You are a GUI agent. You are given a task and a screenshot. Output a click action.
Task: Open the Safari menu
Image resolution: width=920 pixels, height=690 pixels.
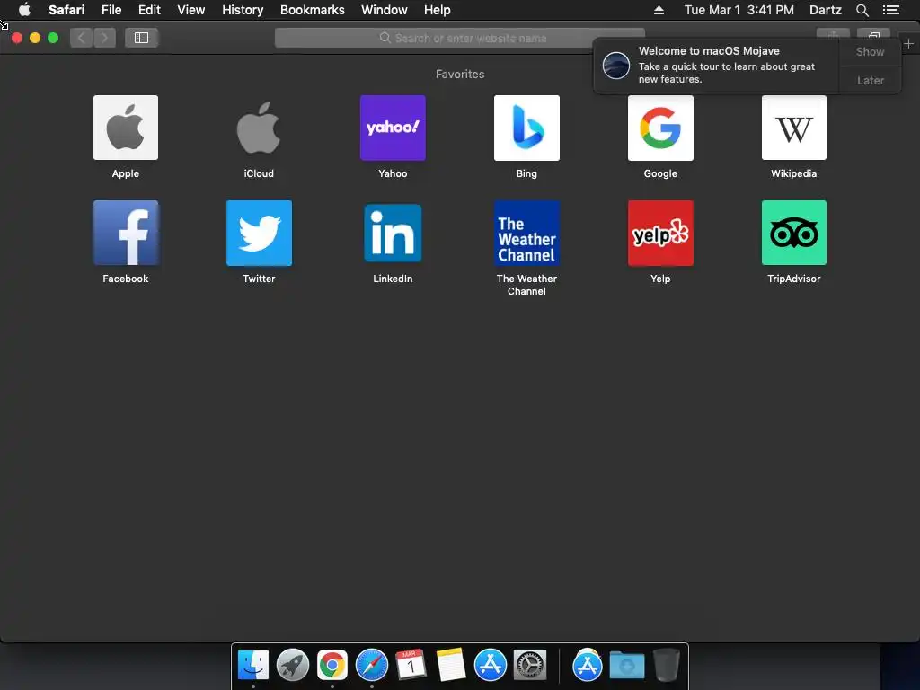click(x=66, y=10)
